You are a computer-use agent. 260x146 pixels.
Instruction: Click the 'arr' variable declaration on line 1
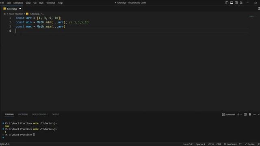pyautogui.click(x=29, y=18)
